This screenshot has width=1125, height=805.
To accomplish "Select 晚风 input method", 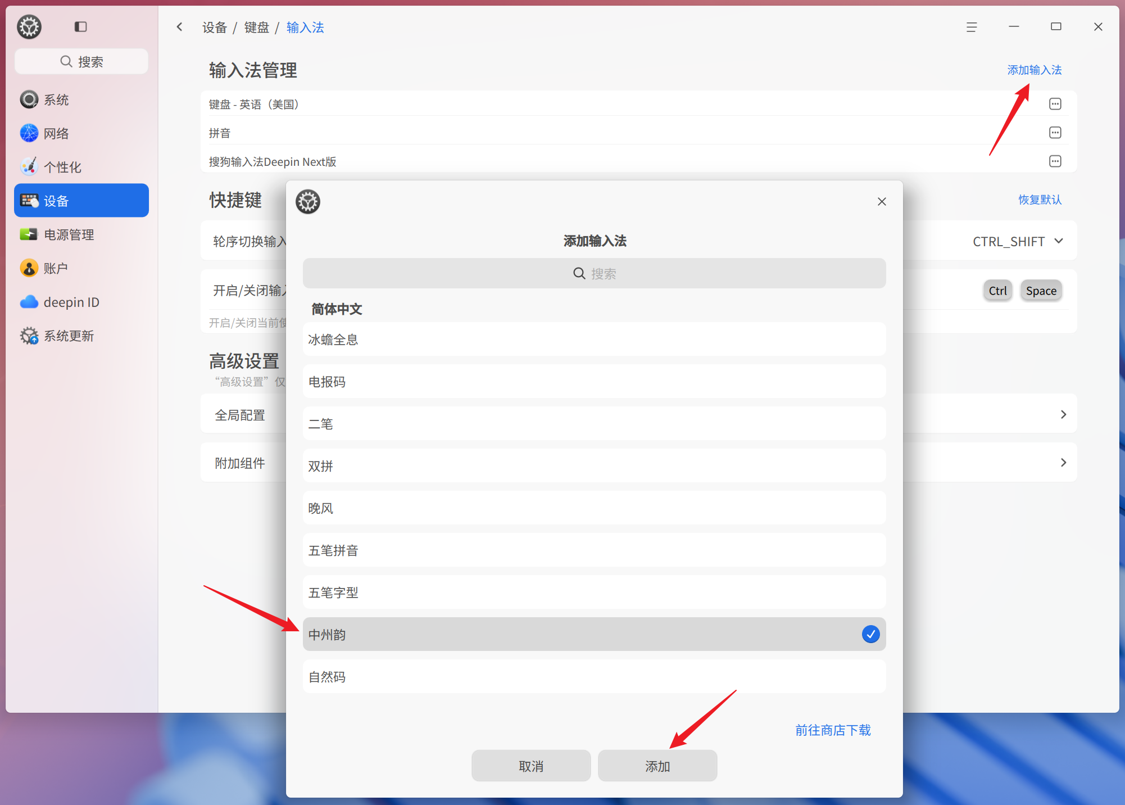I will tap(595, 508).
